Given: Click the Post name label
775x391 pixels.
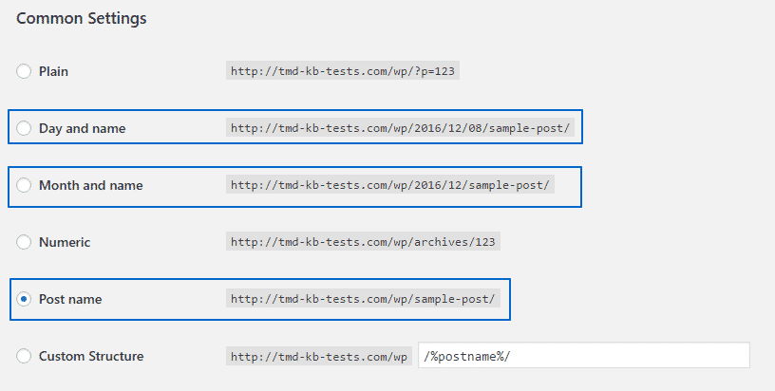Looking at the screenshot, I should point(70,299).
